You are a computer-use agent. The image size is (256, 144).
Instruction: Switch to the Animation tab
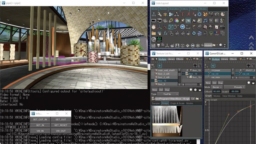pyautogui.click(x=174, y=9)
